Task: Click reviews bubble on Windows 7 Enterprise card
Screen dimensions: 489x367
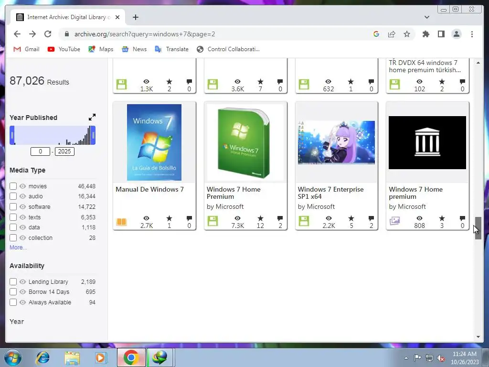Action: click(x=371, y=218)
